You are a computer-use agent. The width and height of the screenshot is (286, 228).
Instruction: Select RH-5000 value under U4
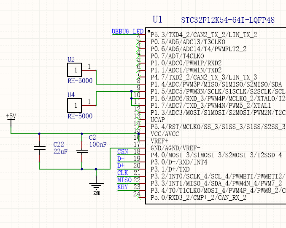80,116
